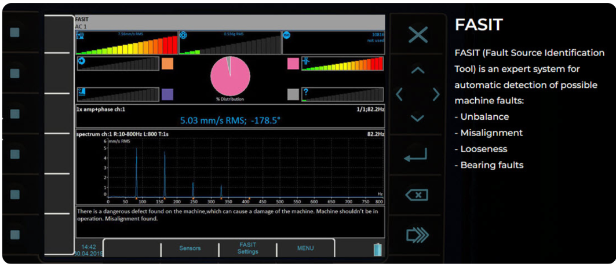Click the 5.03 mm/s RMS; -178.5° reading
This screenshot has width=616, height=264.
point(230,120)
